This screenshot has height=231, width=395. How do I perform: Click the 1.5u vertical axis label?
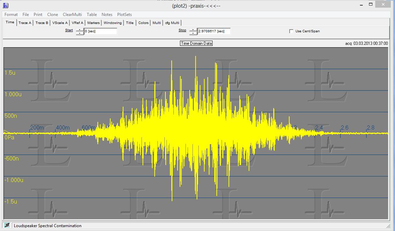click(x=10, y=73)
